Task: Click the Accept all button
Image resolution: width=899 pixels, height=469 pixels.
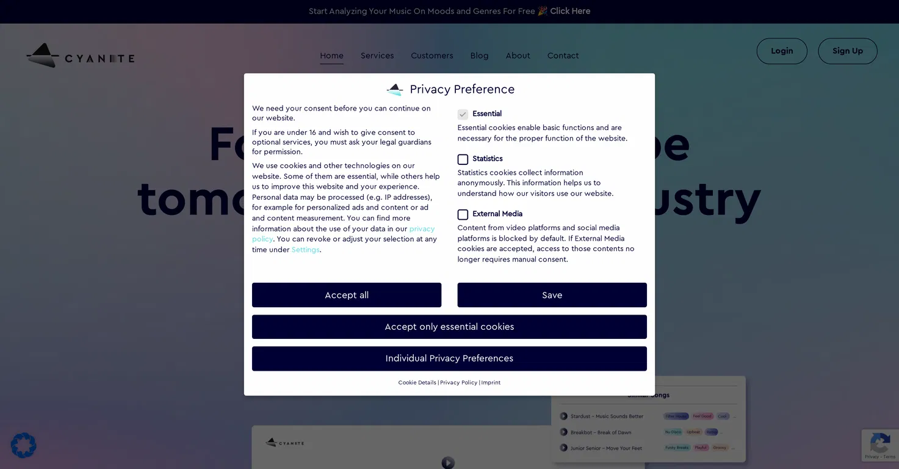Action: click(x=347, y=295)
